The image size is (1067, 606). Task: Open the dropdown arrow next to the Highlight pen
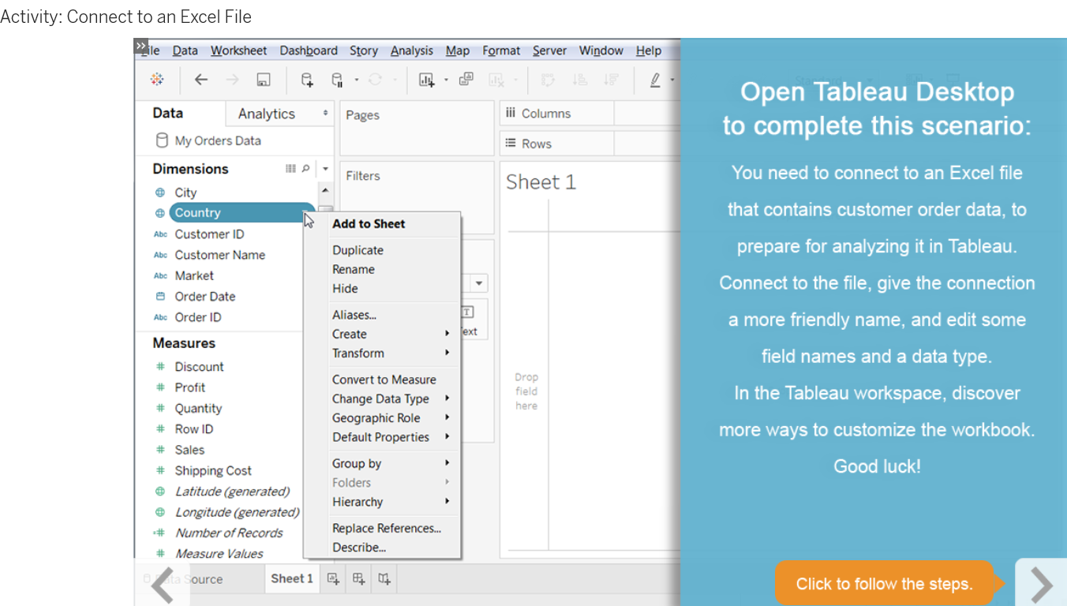pyautogui.click(x=672, y=80)
